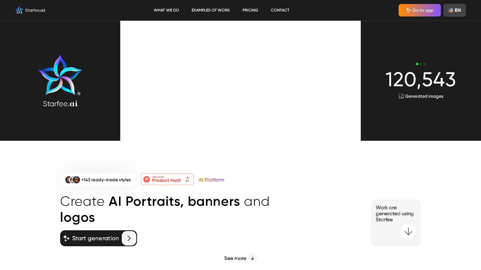Click the large Starfee.ai star logo
The image size is (481, 270).
pos(60,81)
